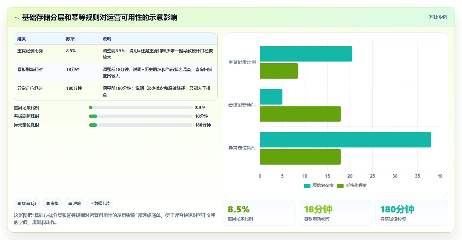Click the main title heading text
The width and height of the screenshot is (462, 240).
point(100,17)
